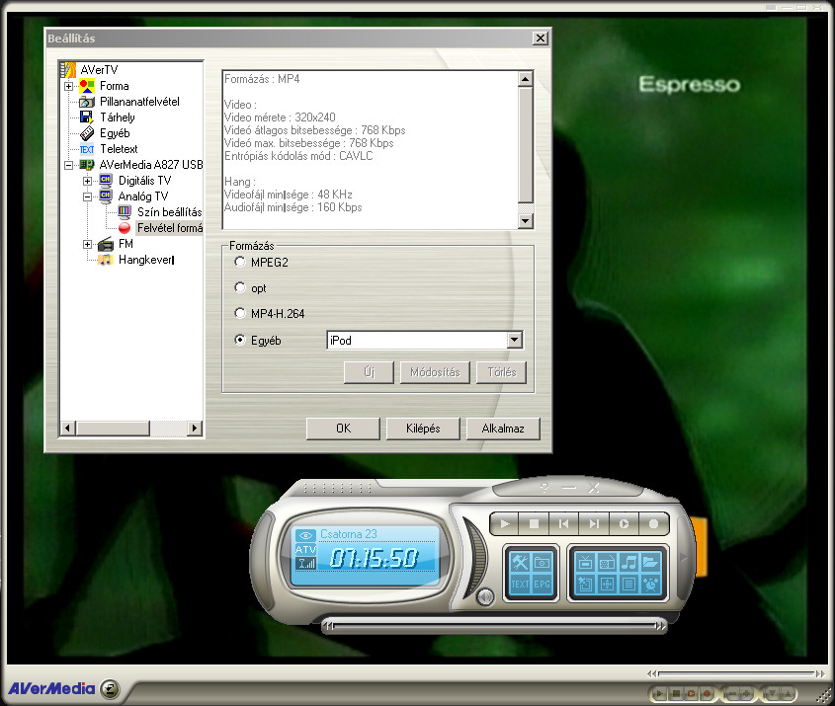Take a snapshot with the camera icon

543,562
